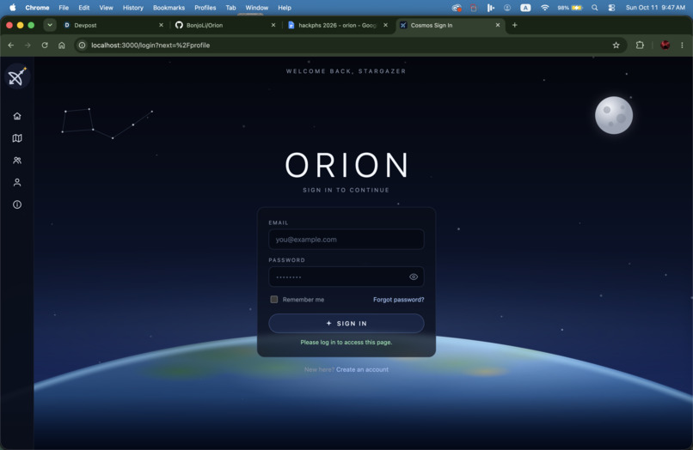Close the Devpost tab
The image size is (693, 450).
click(161, 25)
